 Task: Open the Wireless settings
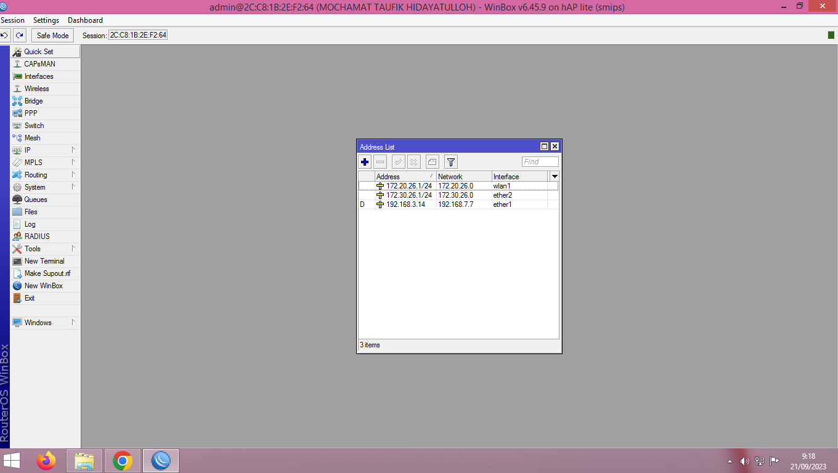click(45, 89)
